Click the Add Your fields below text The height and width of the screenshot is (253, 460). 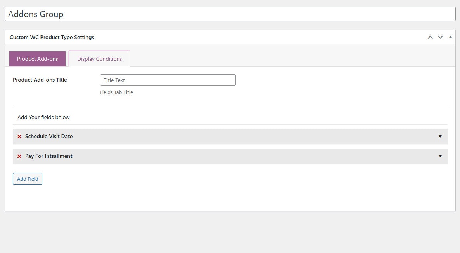43,117
